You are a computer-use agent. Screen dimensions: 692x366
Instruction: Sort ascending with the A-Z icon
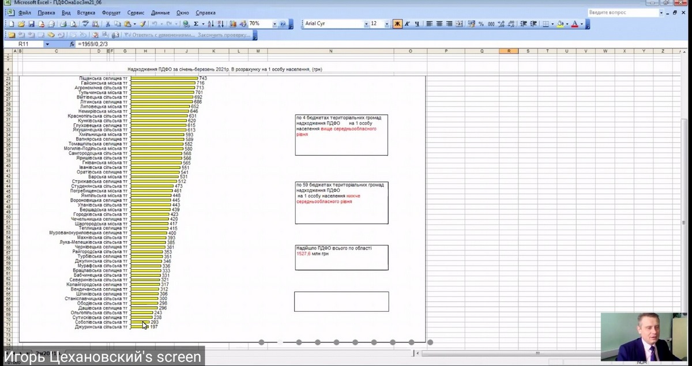[x=210, y=24]
